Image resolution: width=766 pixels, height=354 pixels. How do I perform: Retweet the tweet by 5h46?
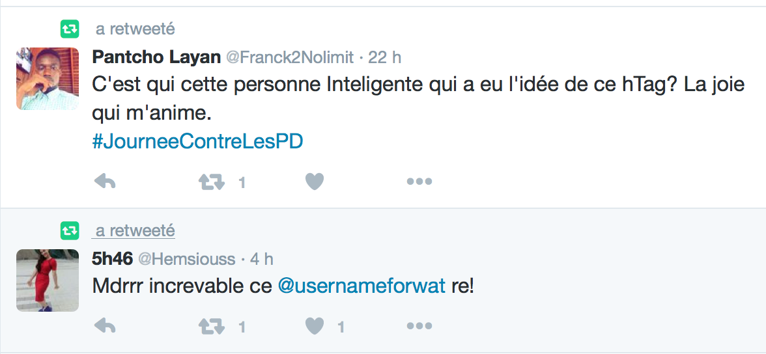click(x=212, y=327)
